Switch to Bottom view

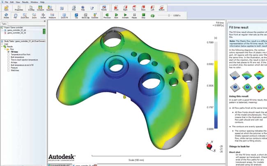[161, 8]
